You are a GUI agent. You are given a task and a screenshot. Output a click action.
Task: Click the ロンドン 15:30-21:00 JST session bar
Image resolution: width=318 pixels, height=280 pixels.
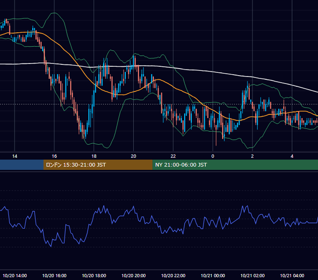(98, 165)
